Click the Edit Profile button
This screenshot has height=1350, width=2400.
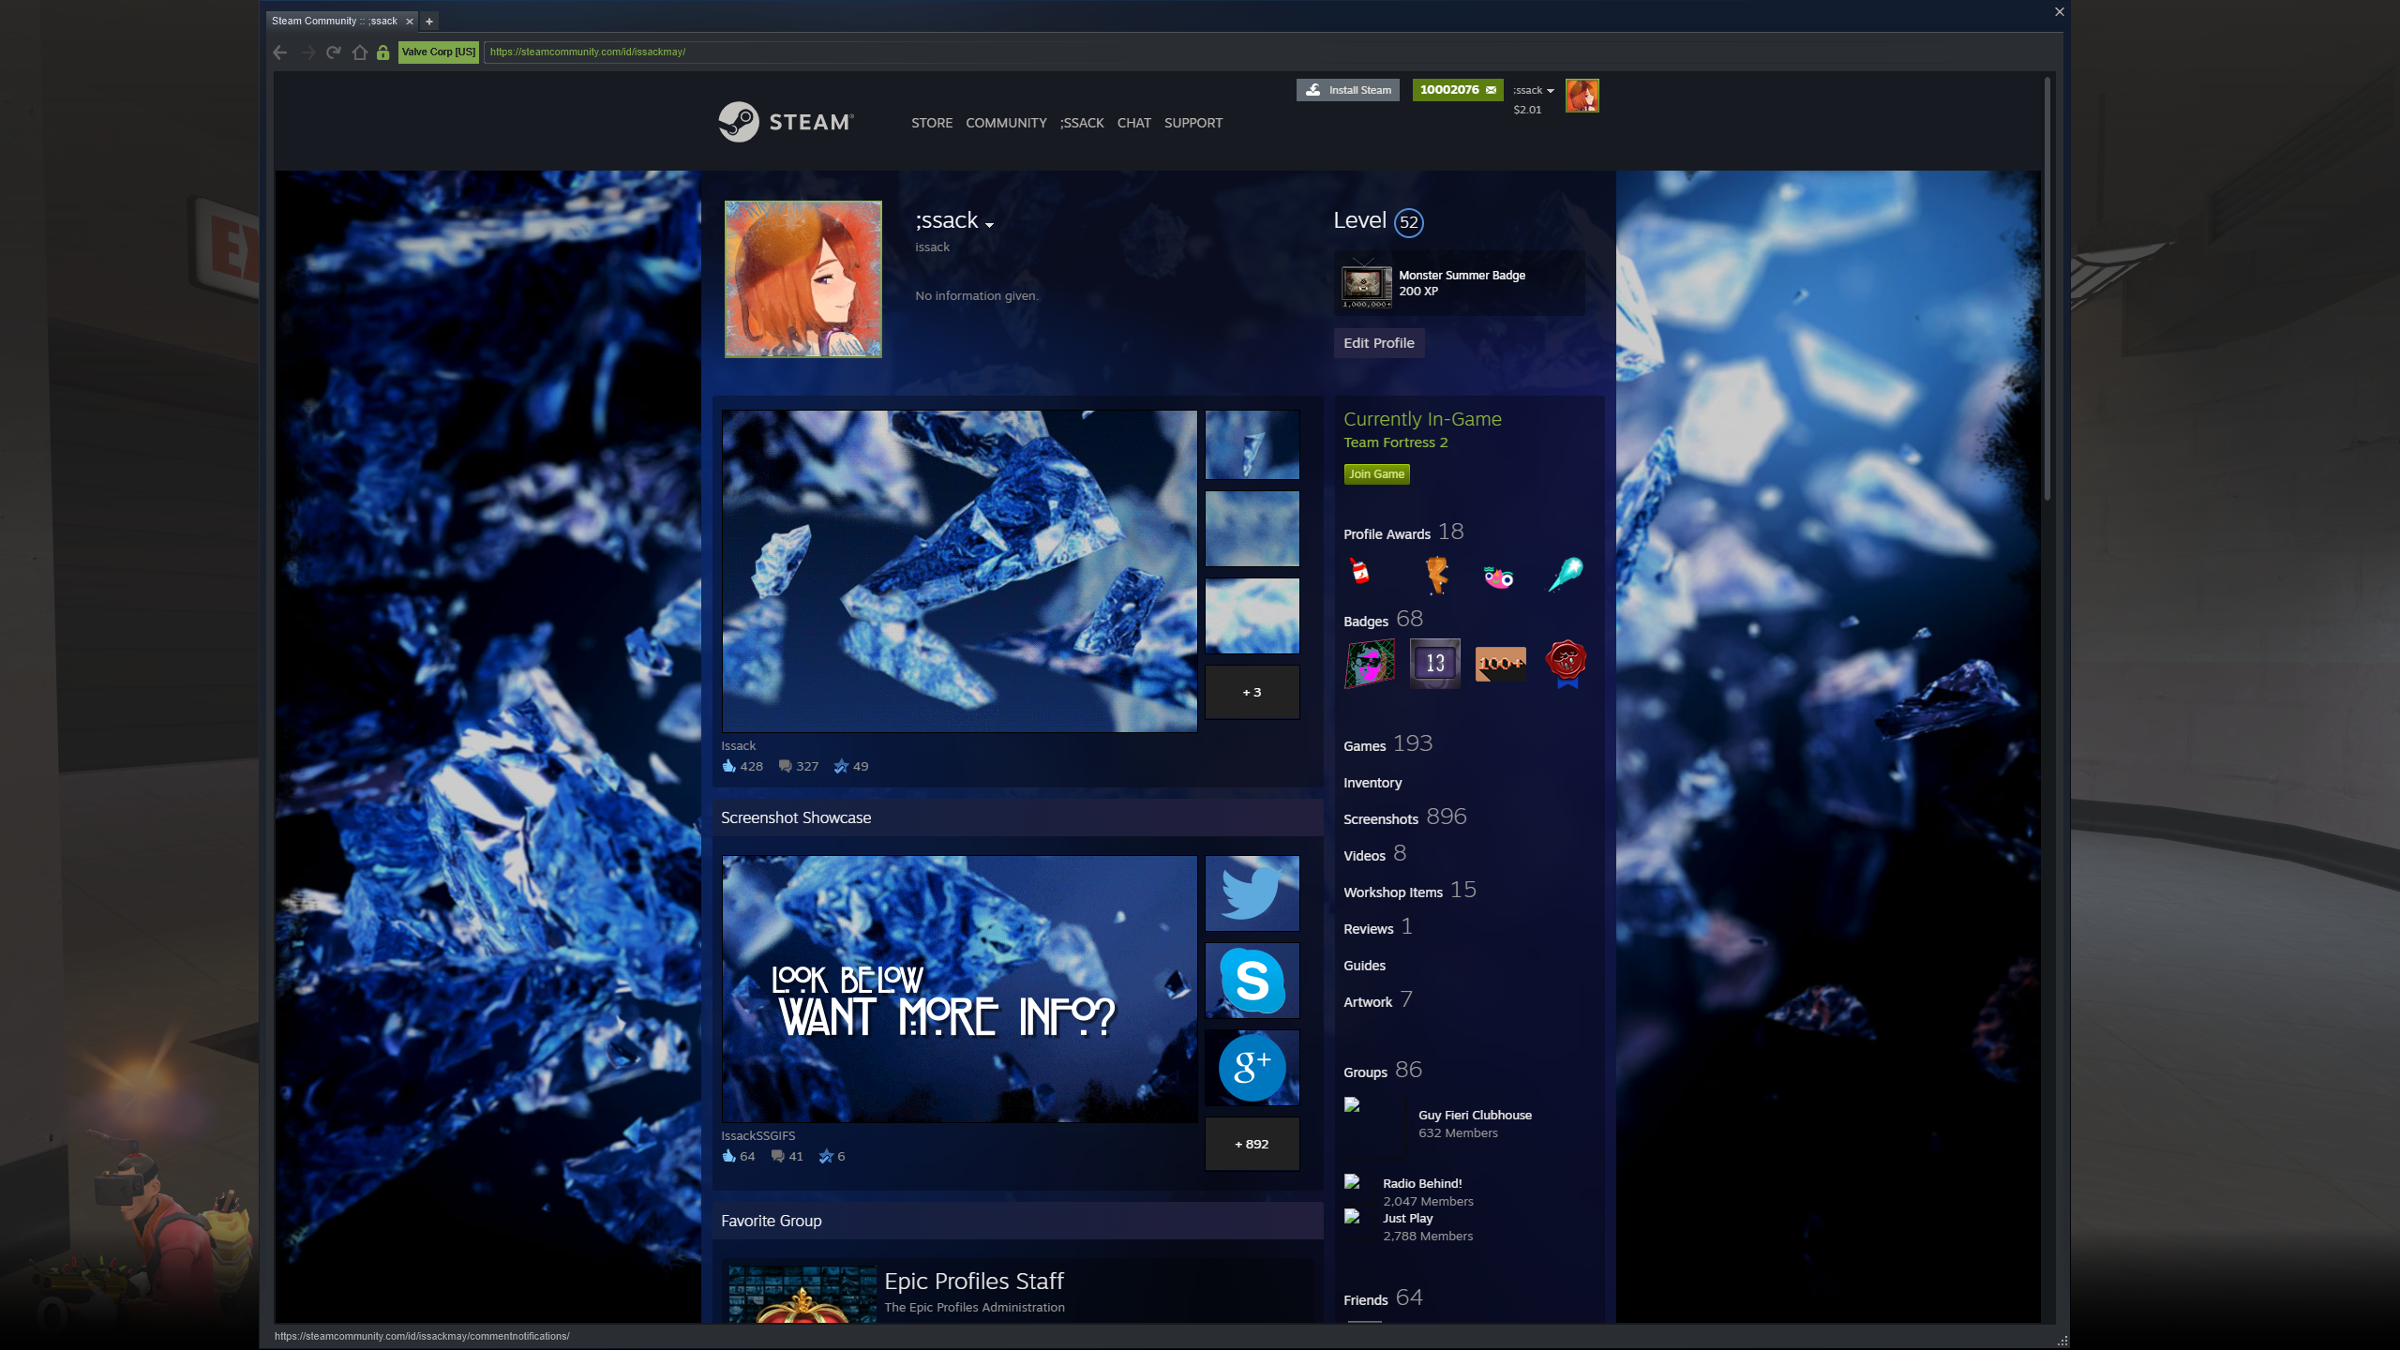tap(1378, 343)
